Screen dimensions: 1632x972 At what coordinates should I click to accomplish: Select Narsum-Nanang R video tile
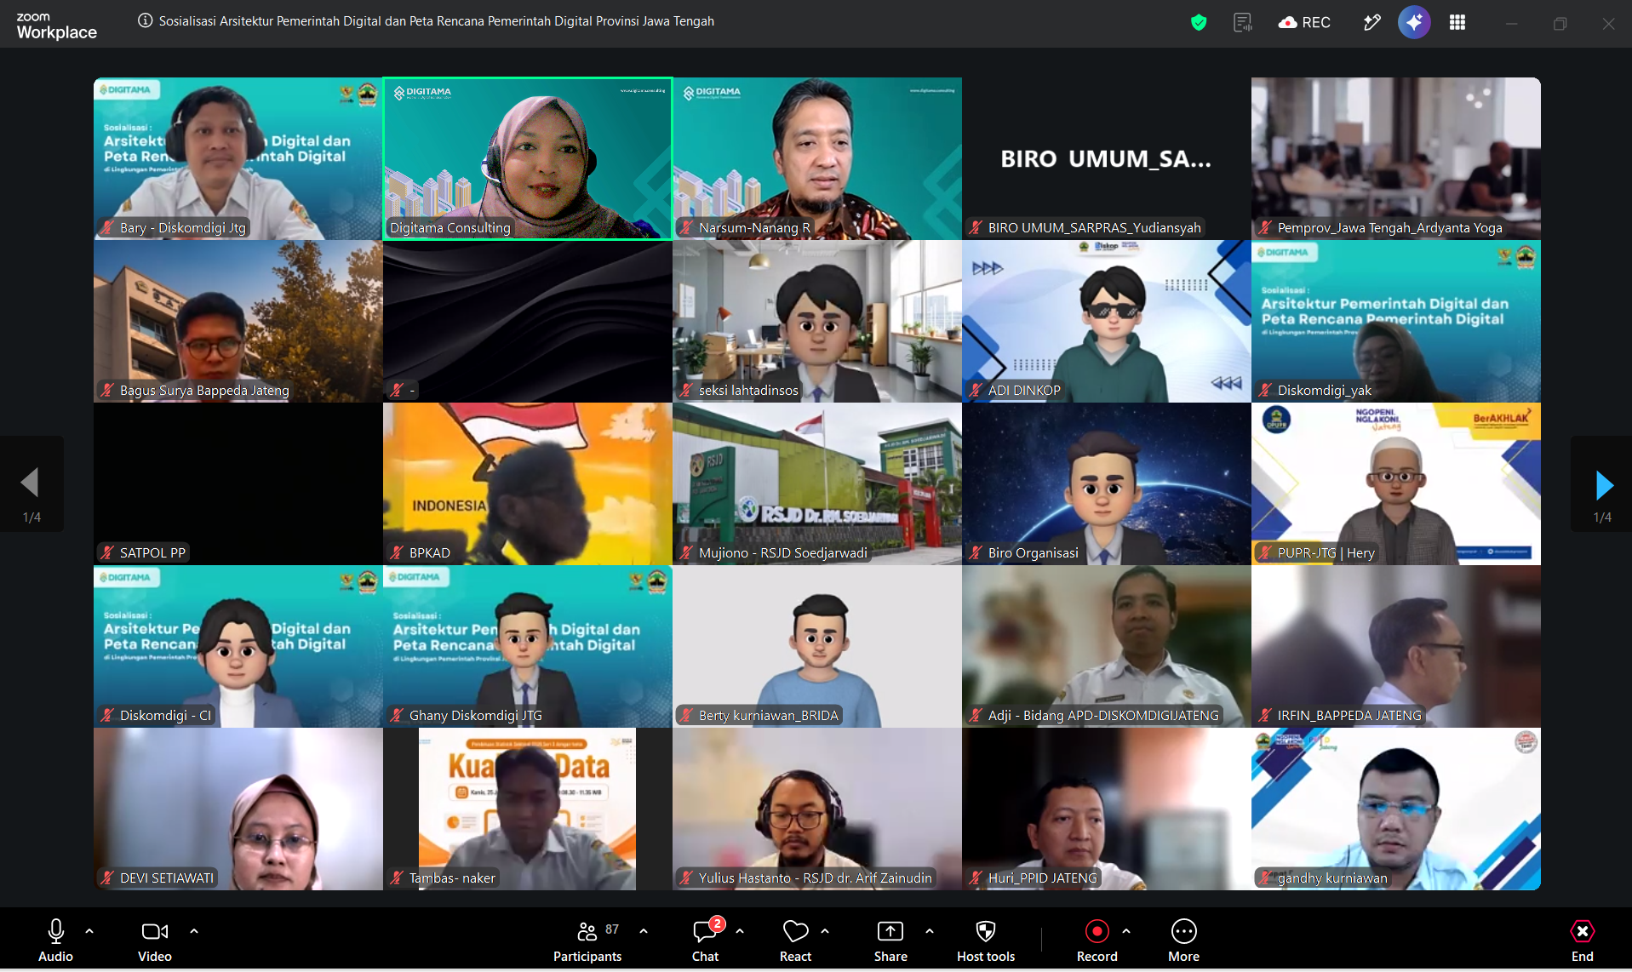pos(817,159)
